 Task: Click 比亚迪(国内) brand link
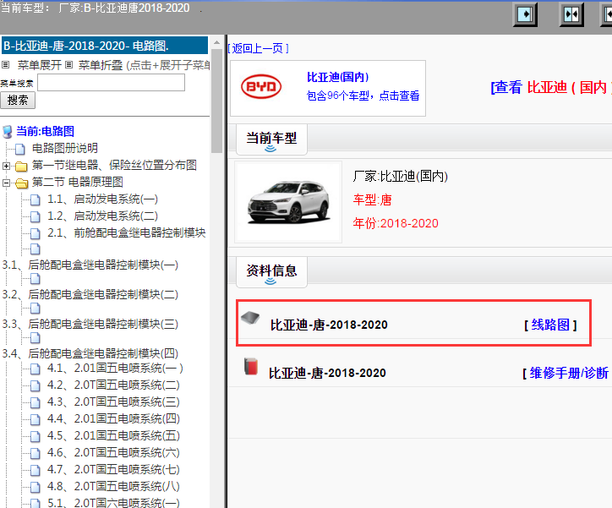(337, 77)
